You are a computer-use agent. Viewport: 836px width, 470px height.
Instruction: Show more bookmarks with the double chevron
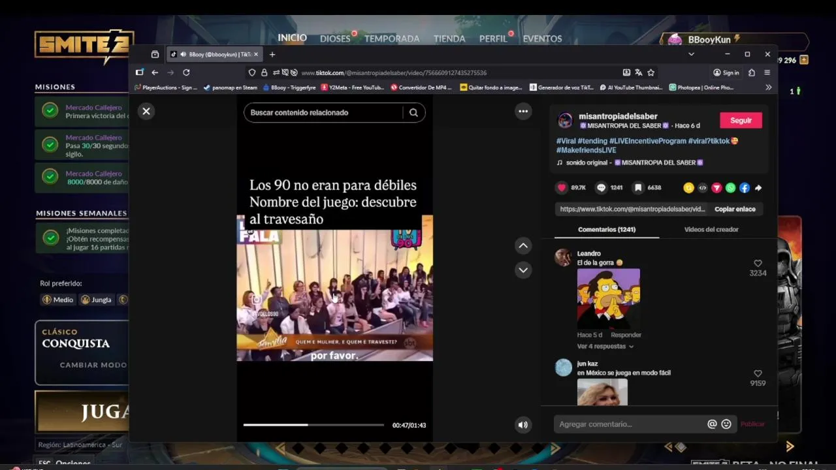coord(768,87)
